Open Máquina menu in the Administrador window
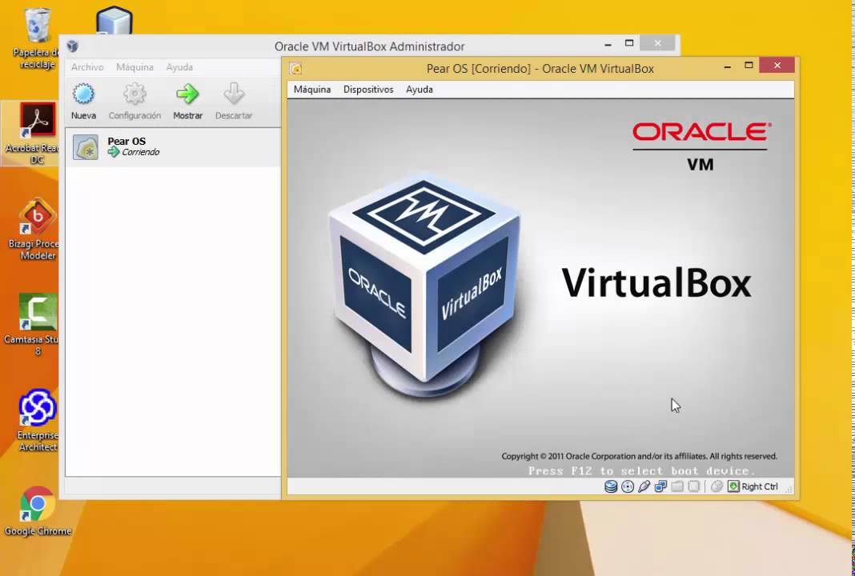The height and width of the screenshot is (576, 855). click(134, 67)
